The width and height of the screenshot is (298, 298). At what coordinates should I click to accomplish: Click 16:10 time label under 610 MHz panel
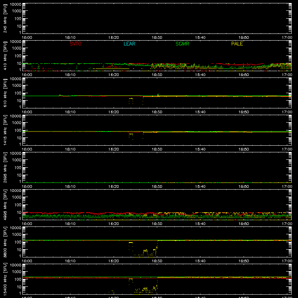click(70, 112)
